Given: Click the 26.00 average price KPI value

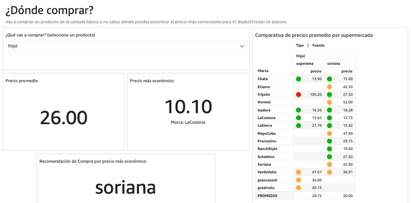Looking at the screenshot, I should (64, 118).
